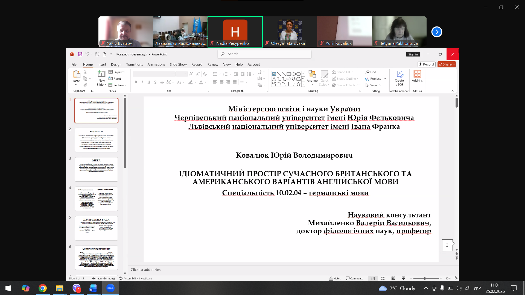The image size is (525, 295).
Task: Open the Transitions ribbon tab
Action: [x=134, y=64]
